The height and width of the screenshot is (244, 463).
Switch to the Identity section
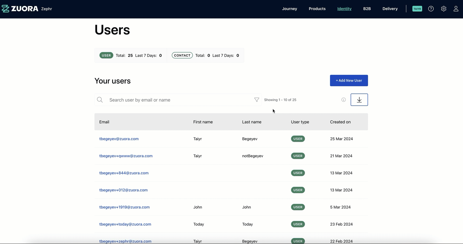click(x=344, y=8)
